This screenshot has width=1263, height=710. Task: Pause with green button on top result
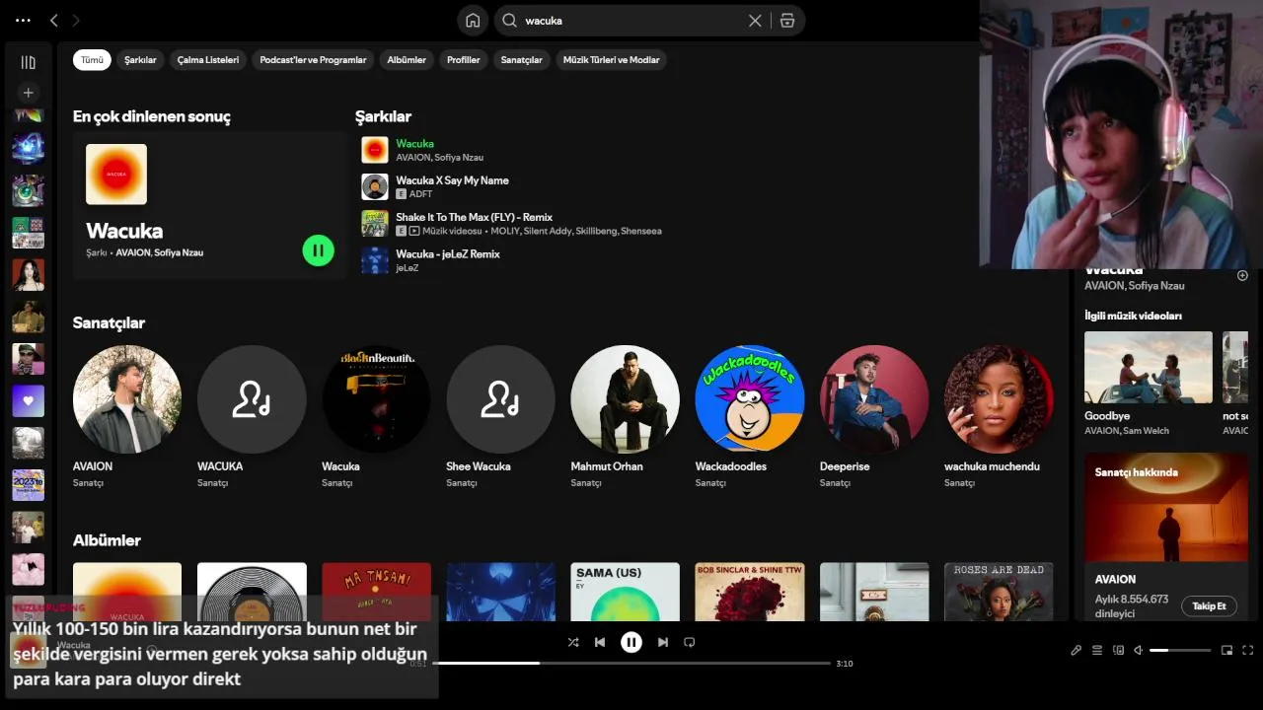pyautogui.click(x=318, y=250)
